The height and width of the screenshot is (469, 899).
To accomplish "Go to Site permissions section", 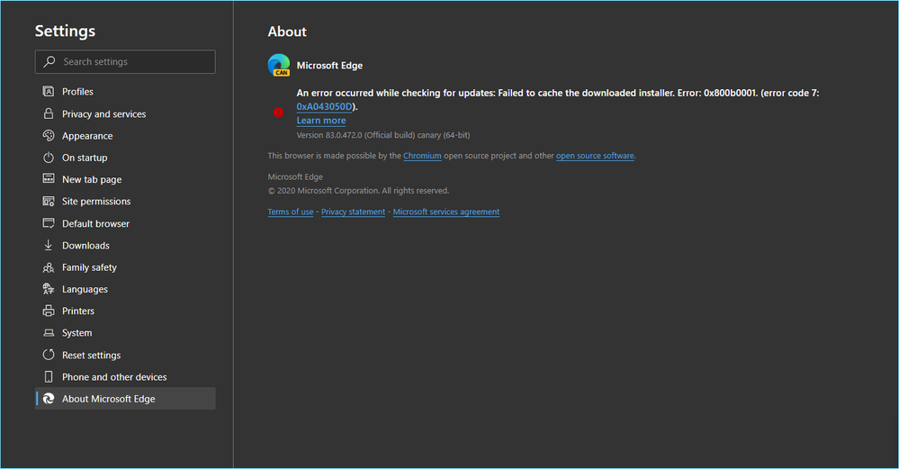I will [96, 202].
